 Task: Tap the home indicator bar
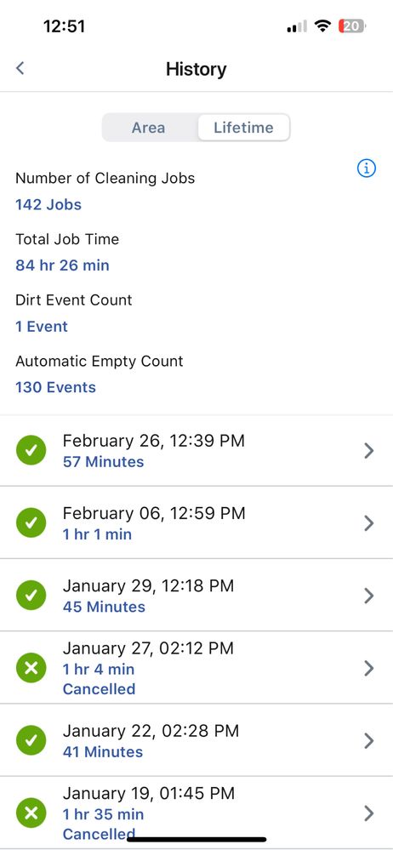point(196,840)
